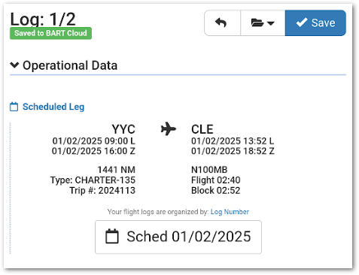
Task: Click calendar icon in Sched date button
Action: (112, 236)
